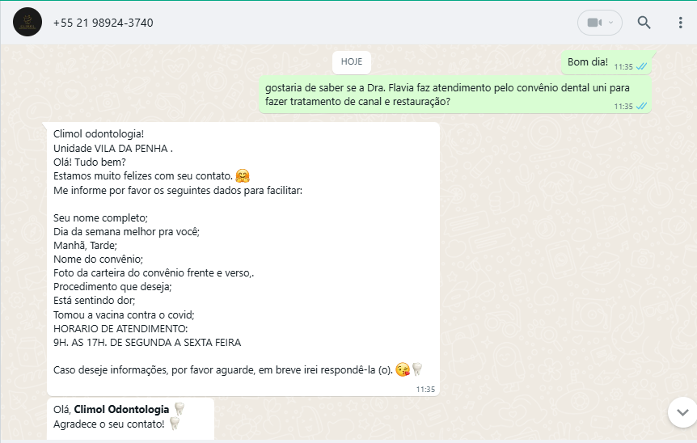Select the Dra. Flavia convênio question message
Image resolution: width=697 pixels, height=443 pixels.
pos(455,95)
